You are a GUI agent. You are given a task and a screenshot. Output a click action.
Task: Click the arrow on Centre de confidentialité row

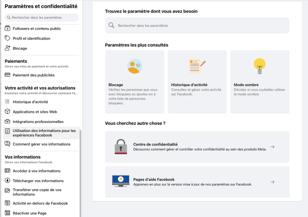(x=272, y=147)
